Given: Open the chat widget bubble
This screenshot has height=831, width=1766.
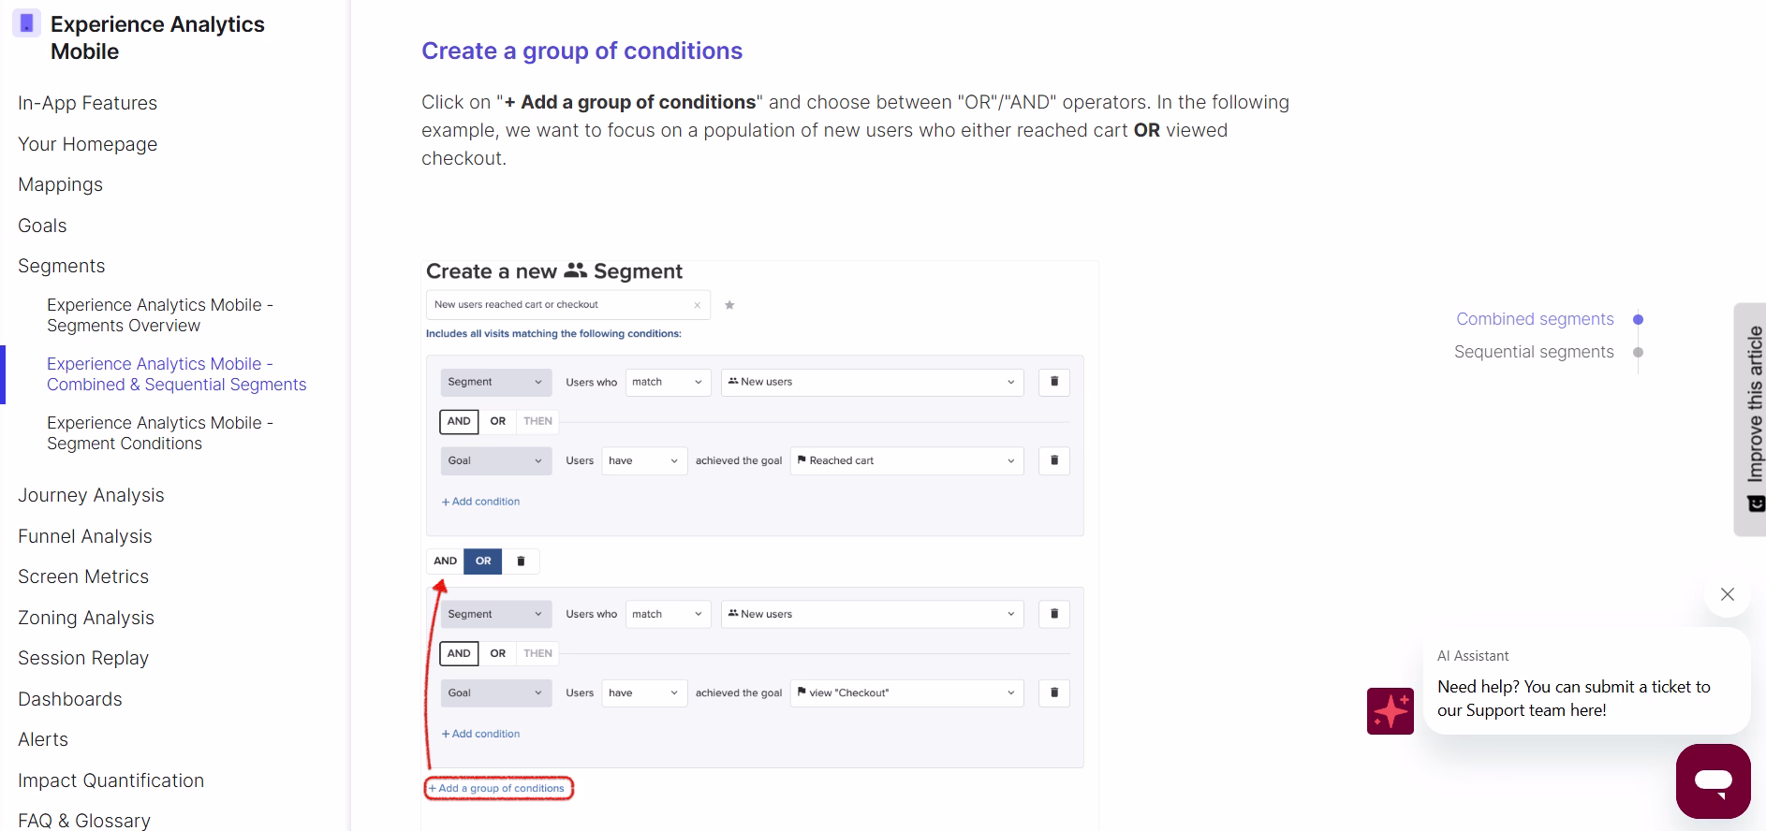Looking at the screenshot, I should 1713,781.
